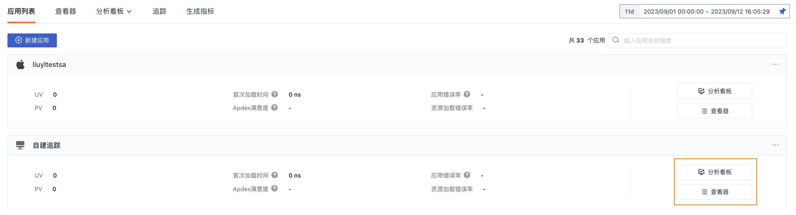Click help icon next to 自建追踪 Apdex满意度
The image size is (796, 215).
274,188
